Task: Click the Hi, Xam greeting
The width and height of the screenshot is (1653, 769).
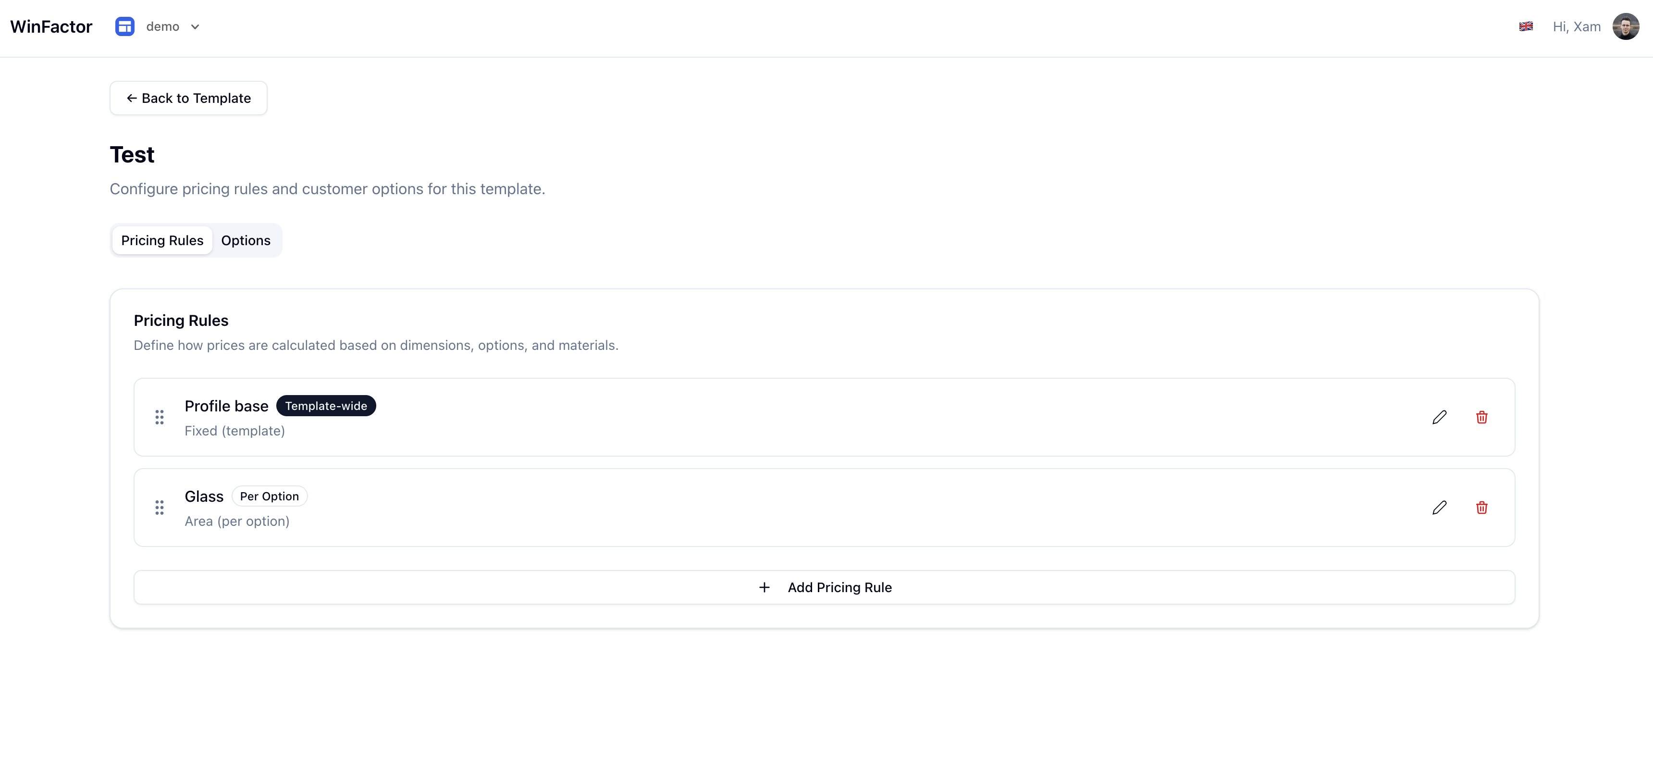Action: pyautogui.click(x=1576, y=26)
